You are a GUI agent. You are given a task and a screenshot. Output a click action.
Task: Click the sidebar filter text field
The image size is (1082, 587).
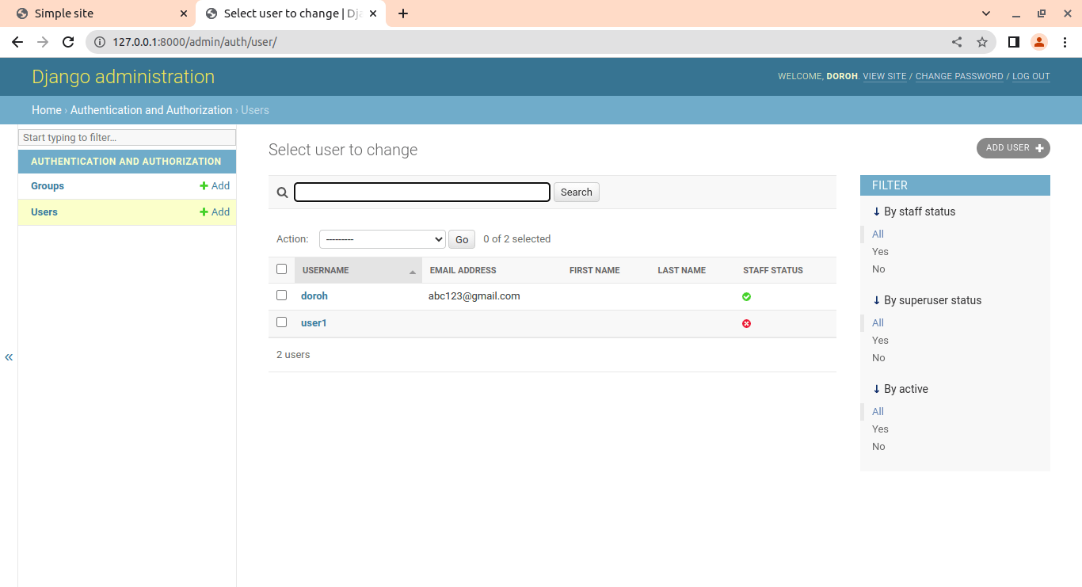tap(127, 138)
